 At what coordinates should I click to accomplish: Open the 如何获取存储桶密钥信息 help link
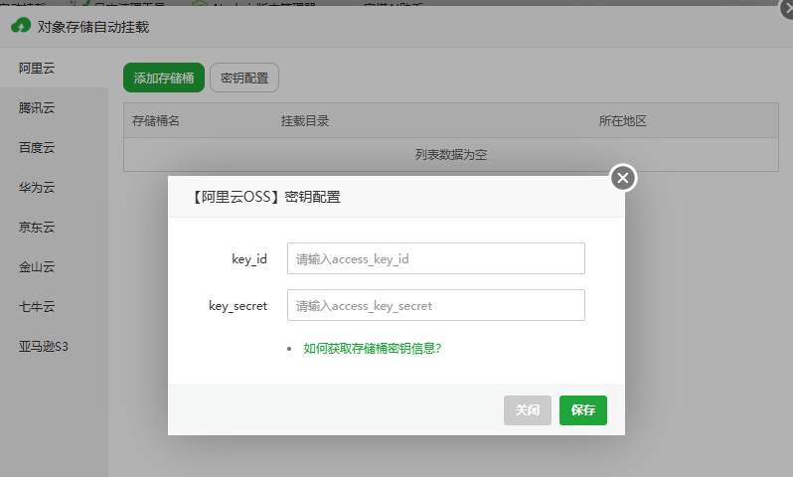click(x=372, y=349)
